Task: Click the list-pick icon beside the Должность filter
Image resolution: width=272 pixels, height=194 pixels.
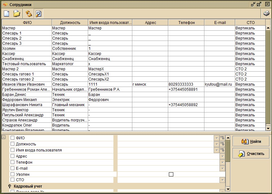Action: pyautogui.click(x=222, y=144)
